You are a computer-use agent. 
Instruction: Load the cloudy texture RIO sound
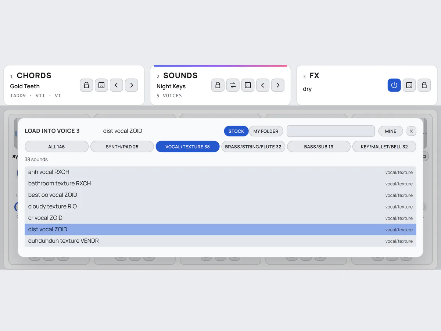point(220,206)
